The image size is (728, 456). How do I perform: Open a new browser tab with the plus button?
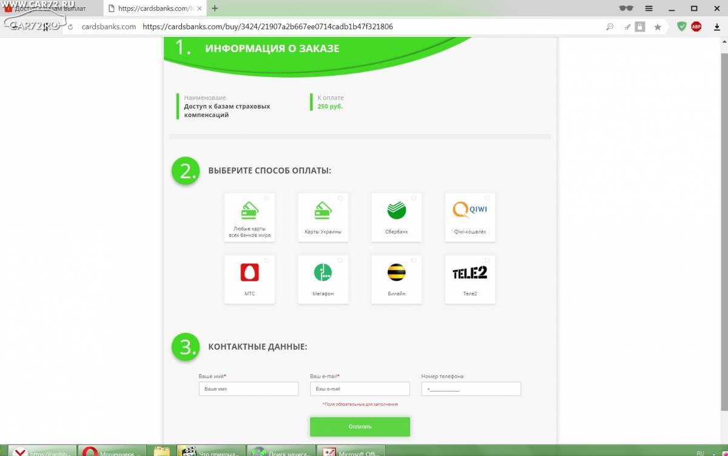coord(215,8)
